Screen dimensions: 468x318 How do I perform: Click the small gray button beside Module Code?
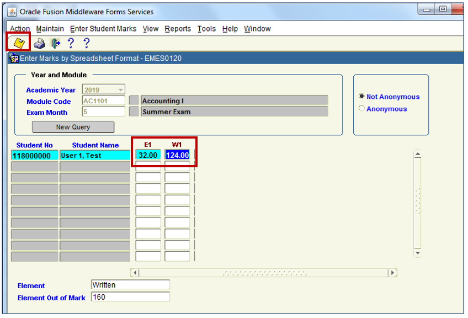point(134,100)
